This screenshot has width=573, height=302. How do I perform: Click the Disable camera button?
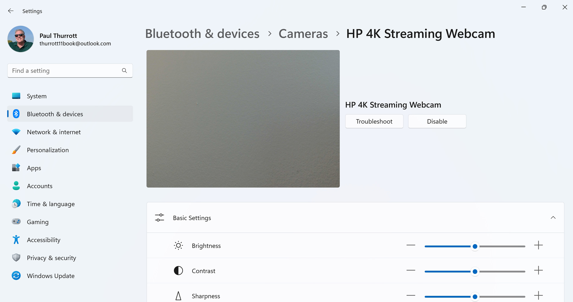tap(437, 121)
